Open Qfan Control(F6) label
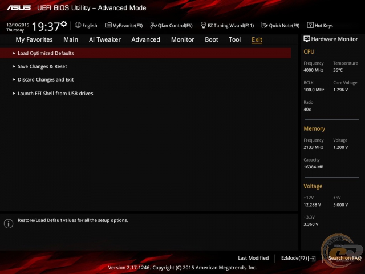The image size is (365, 274). (175, 25)
